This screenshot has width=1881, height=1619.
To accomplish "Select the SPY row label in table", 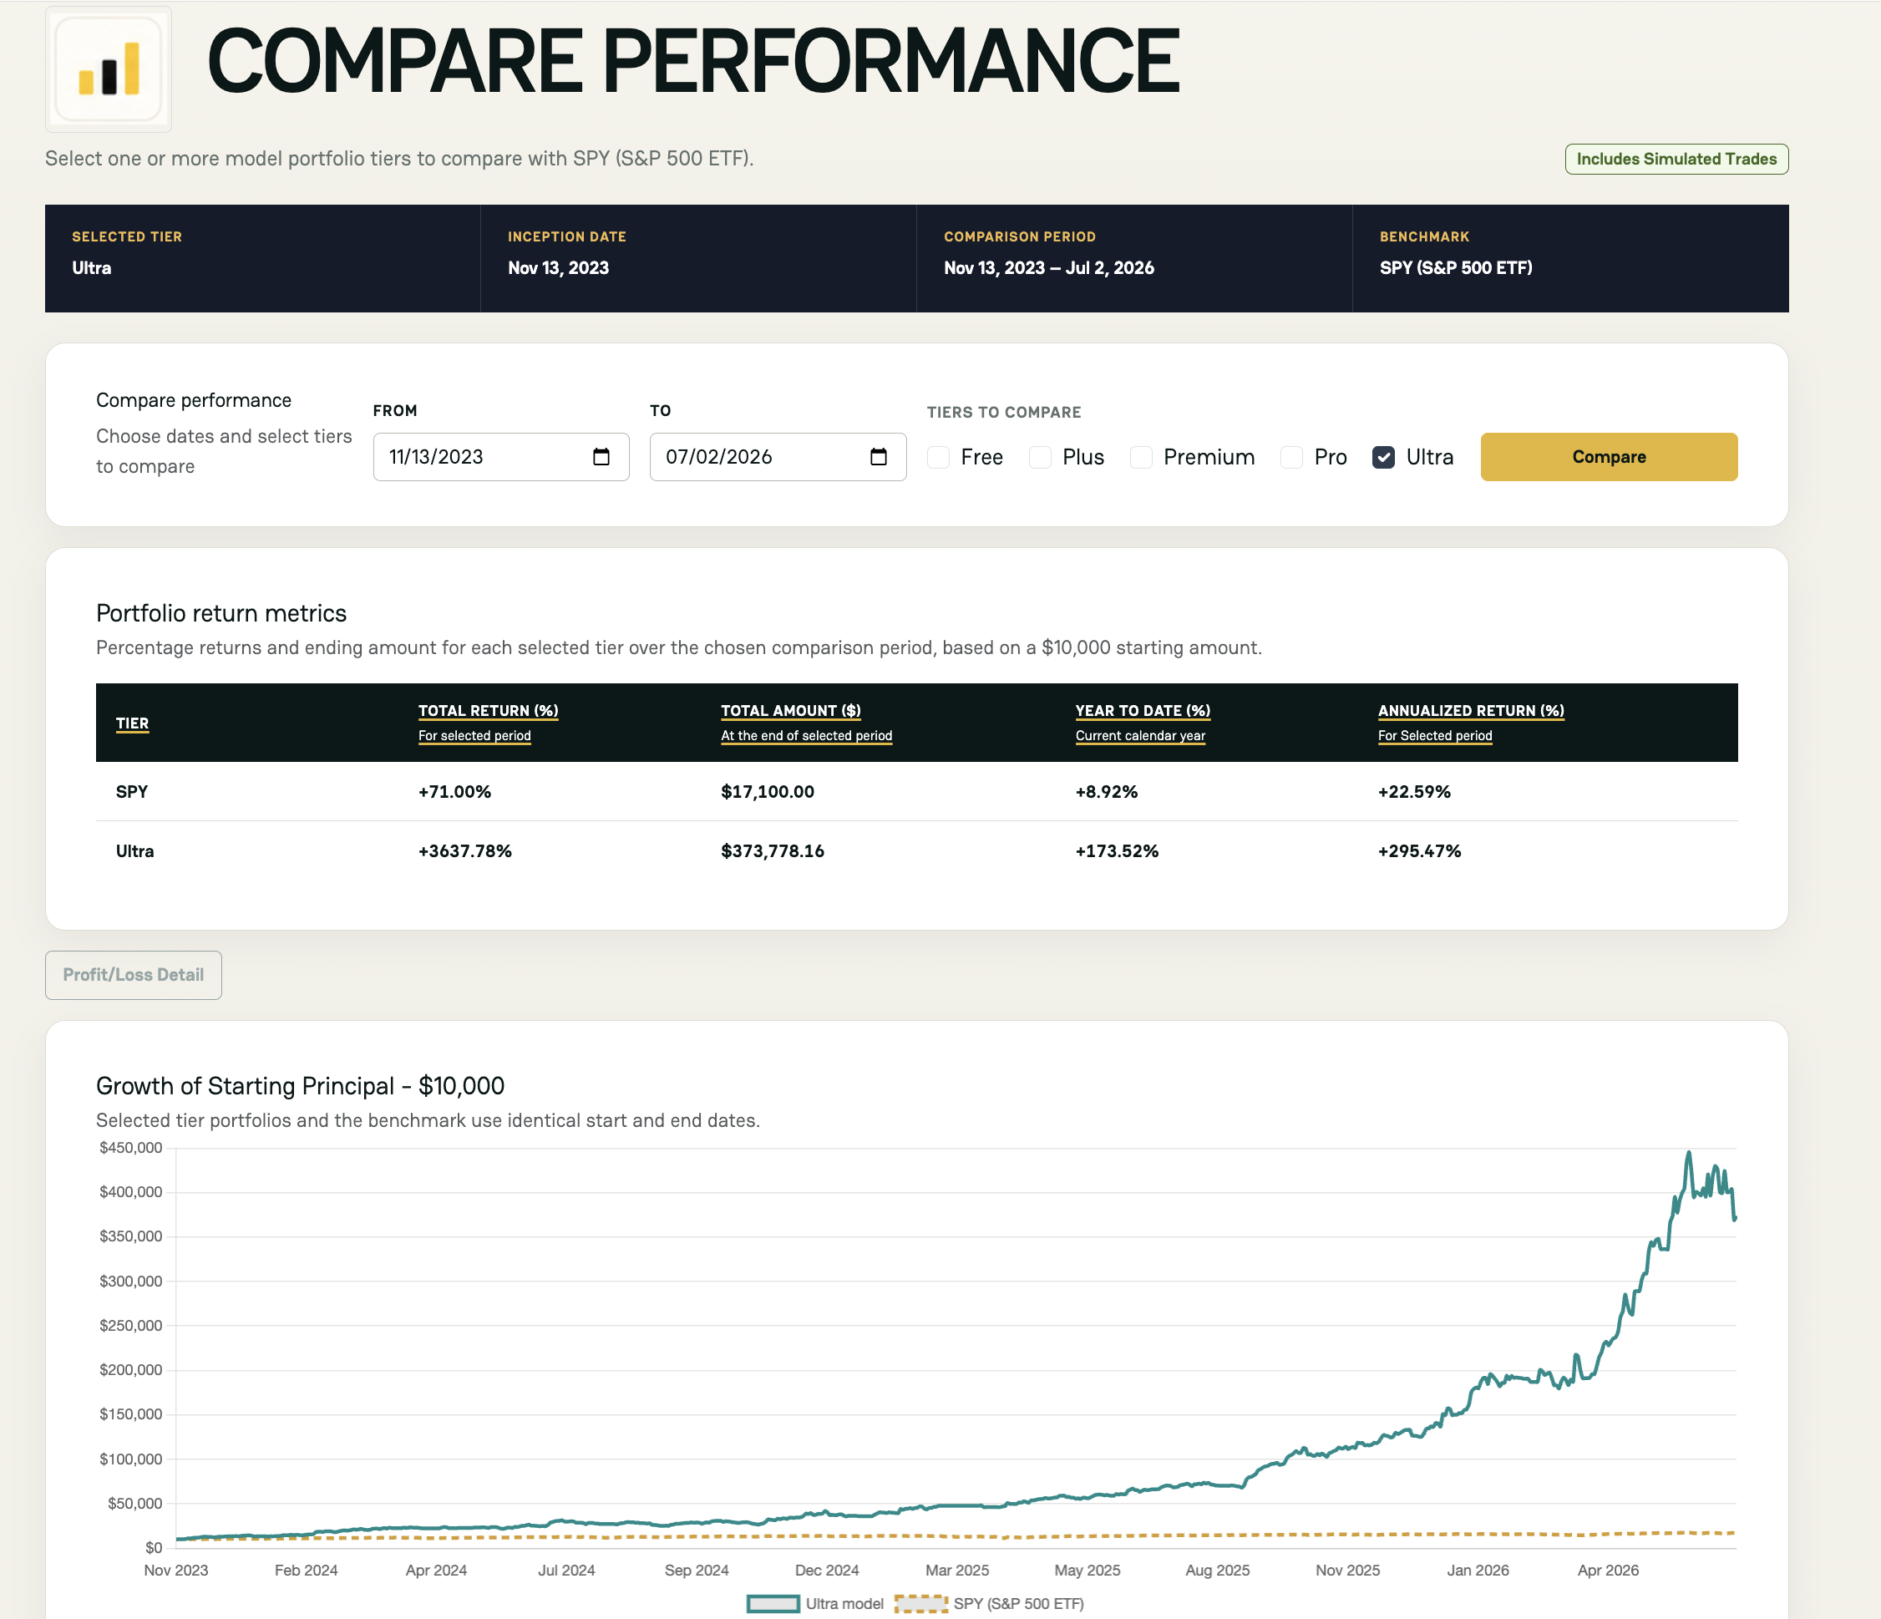I will coord(132,792).
